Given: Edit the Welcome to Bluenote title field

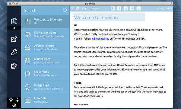Looking at the screenshot, I should coord(109,17).
